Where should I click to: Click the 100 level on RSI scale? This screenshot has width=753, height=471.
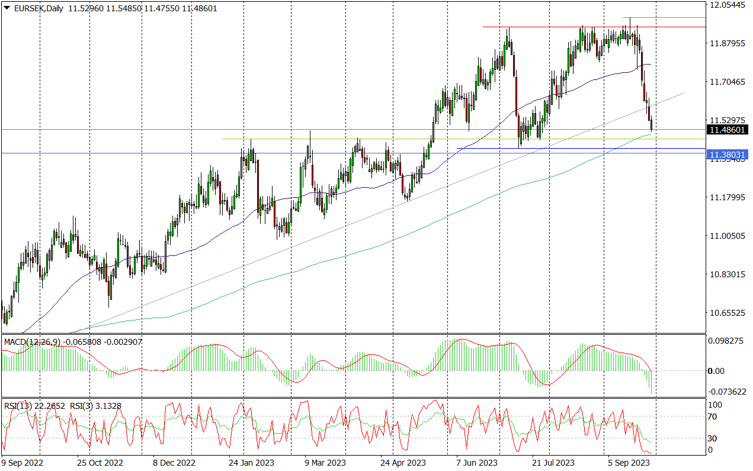(x=716, y=405)
